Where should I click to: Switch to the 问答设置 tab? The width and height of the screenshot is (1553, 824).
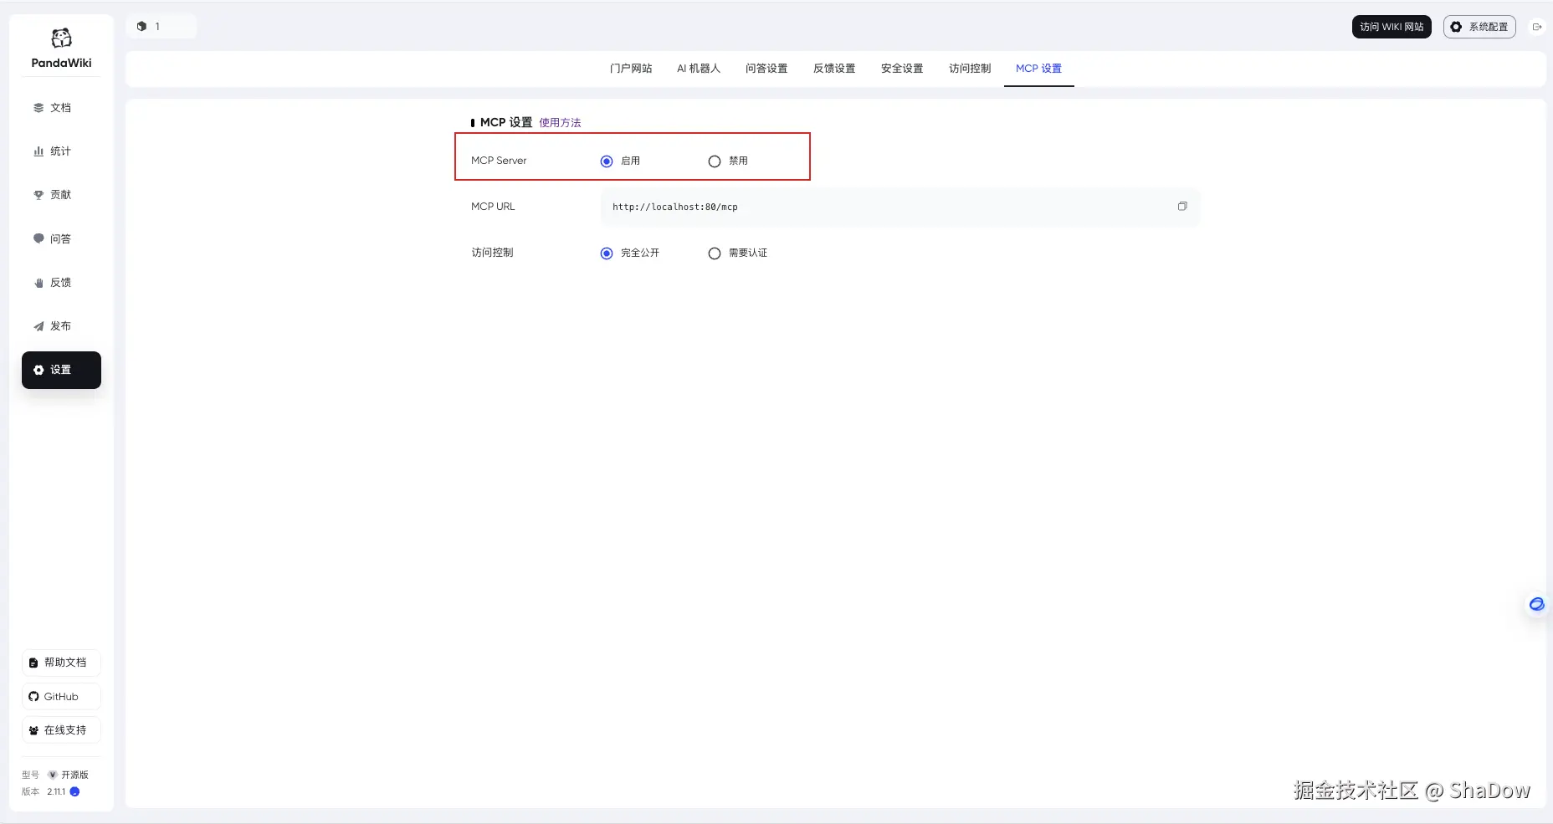point(766,69)
